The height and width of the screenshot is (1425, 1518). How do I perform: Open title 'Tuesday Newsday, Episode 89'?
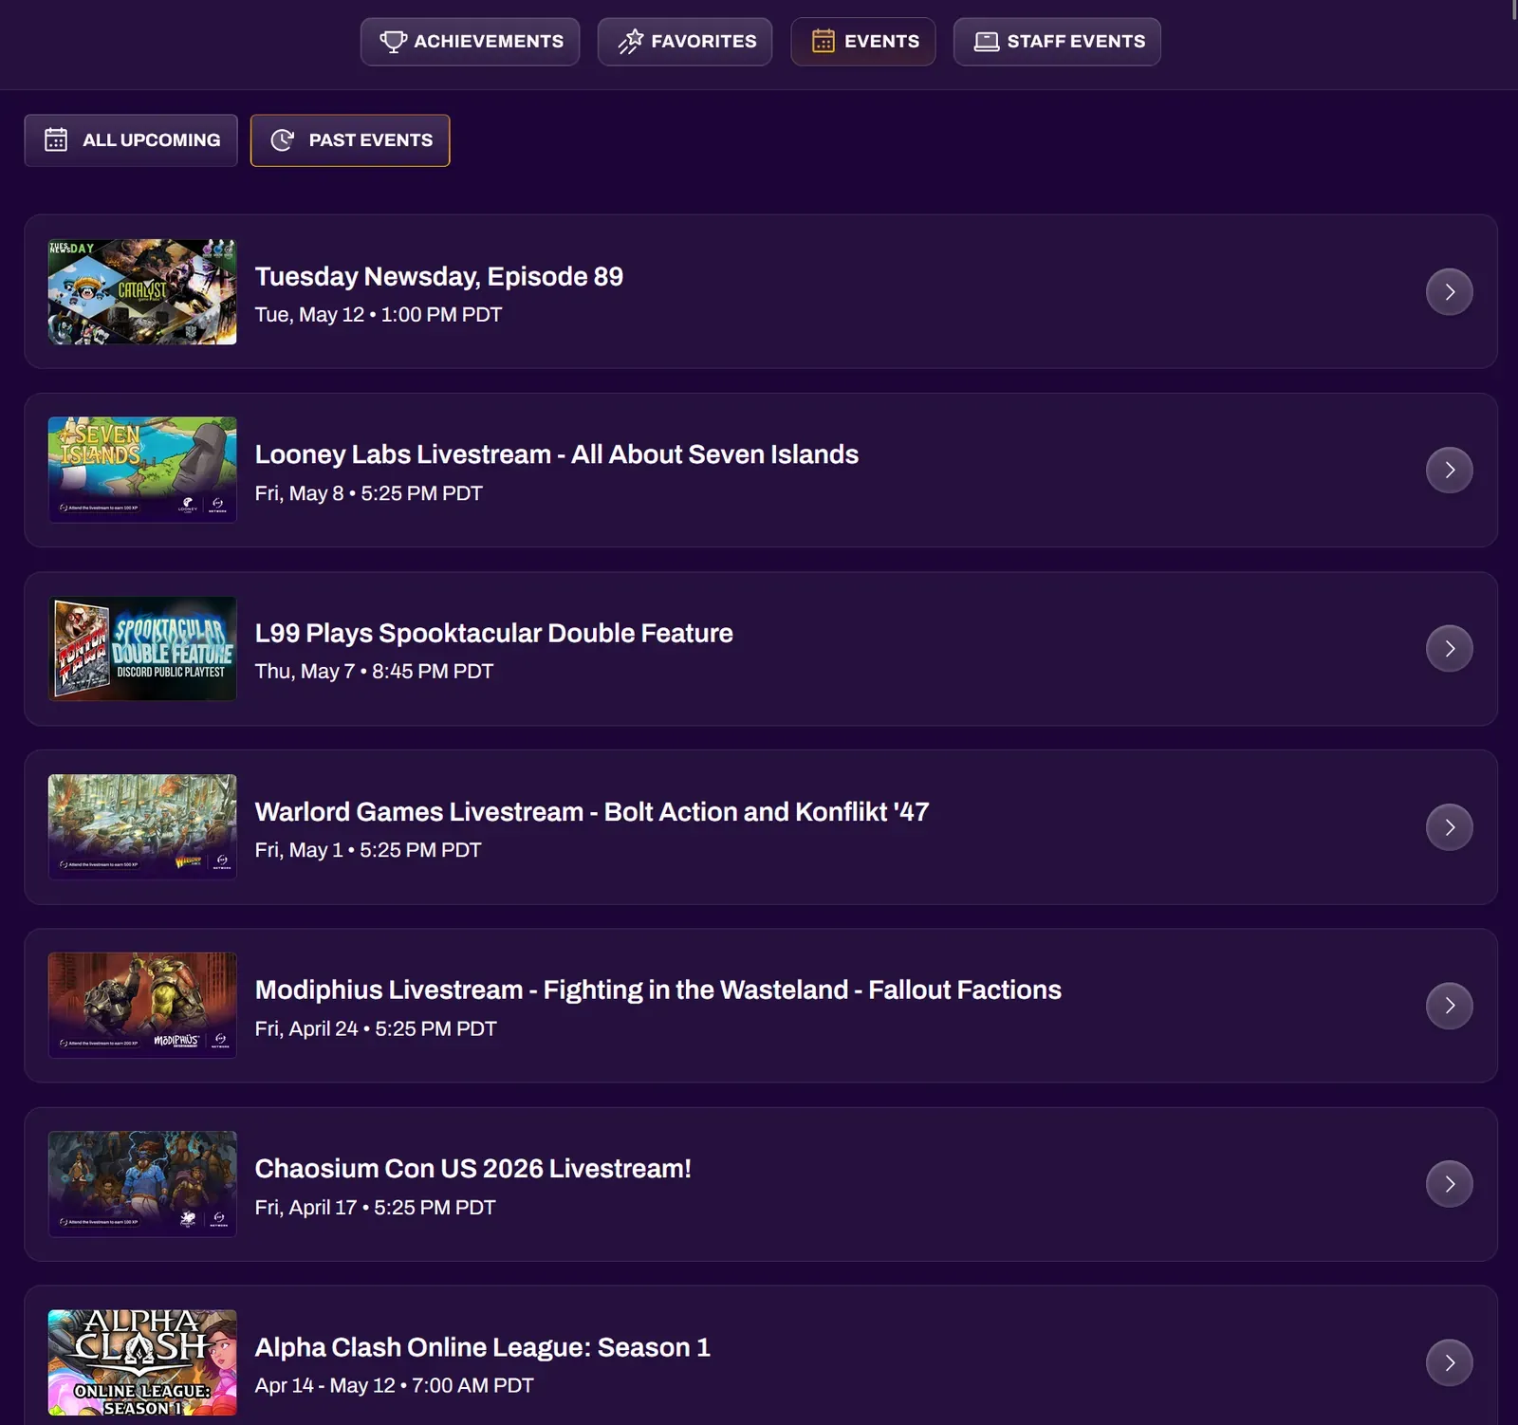(x=439, y=276)
